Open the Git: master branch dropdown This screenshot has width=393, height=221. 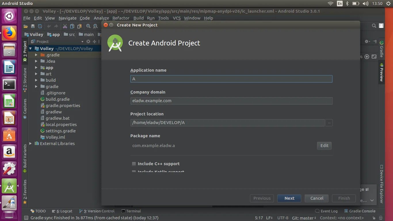(304, 218)
